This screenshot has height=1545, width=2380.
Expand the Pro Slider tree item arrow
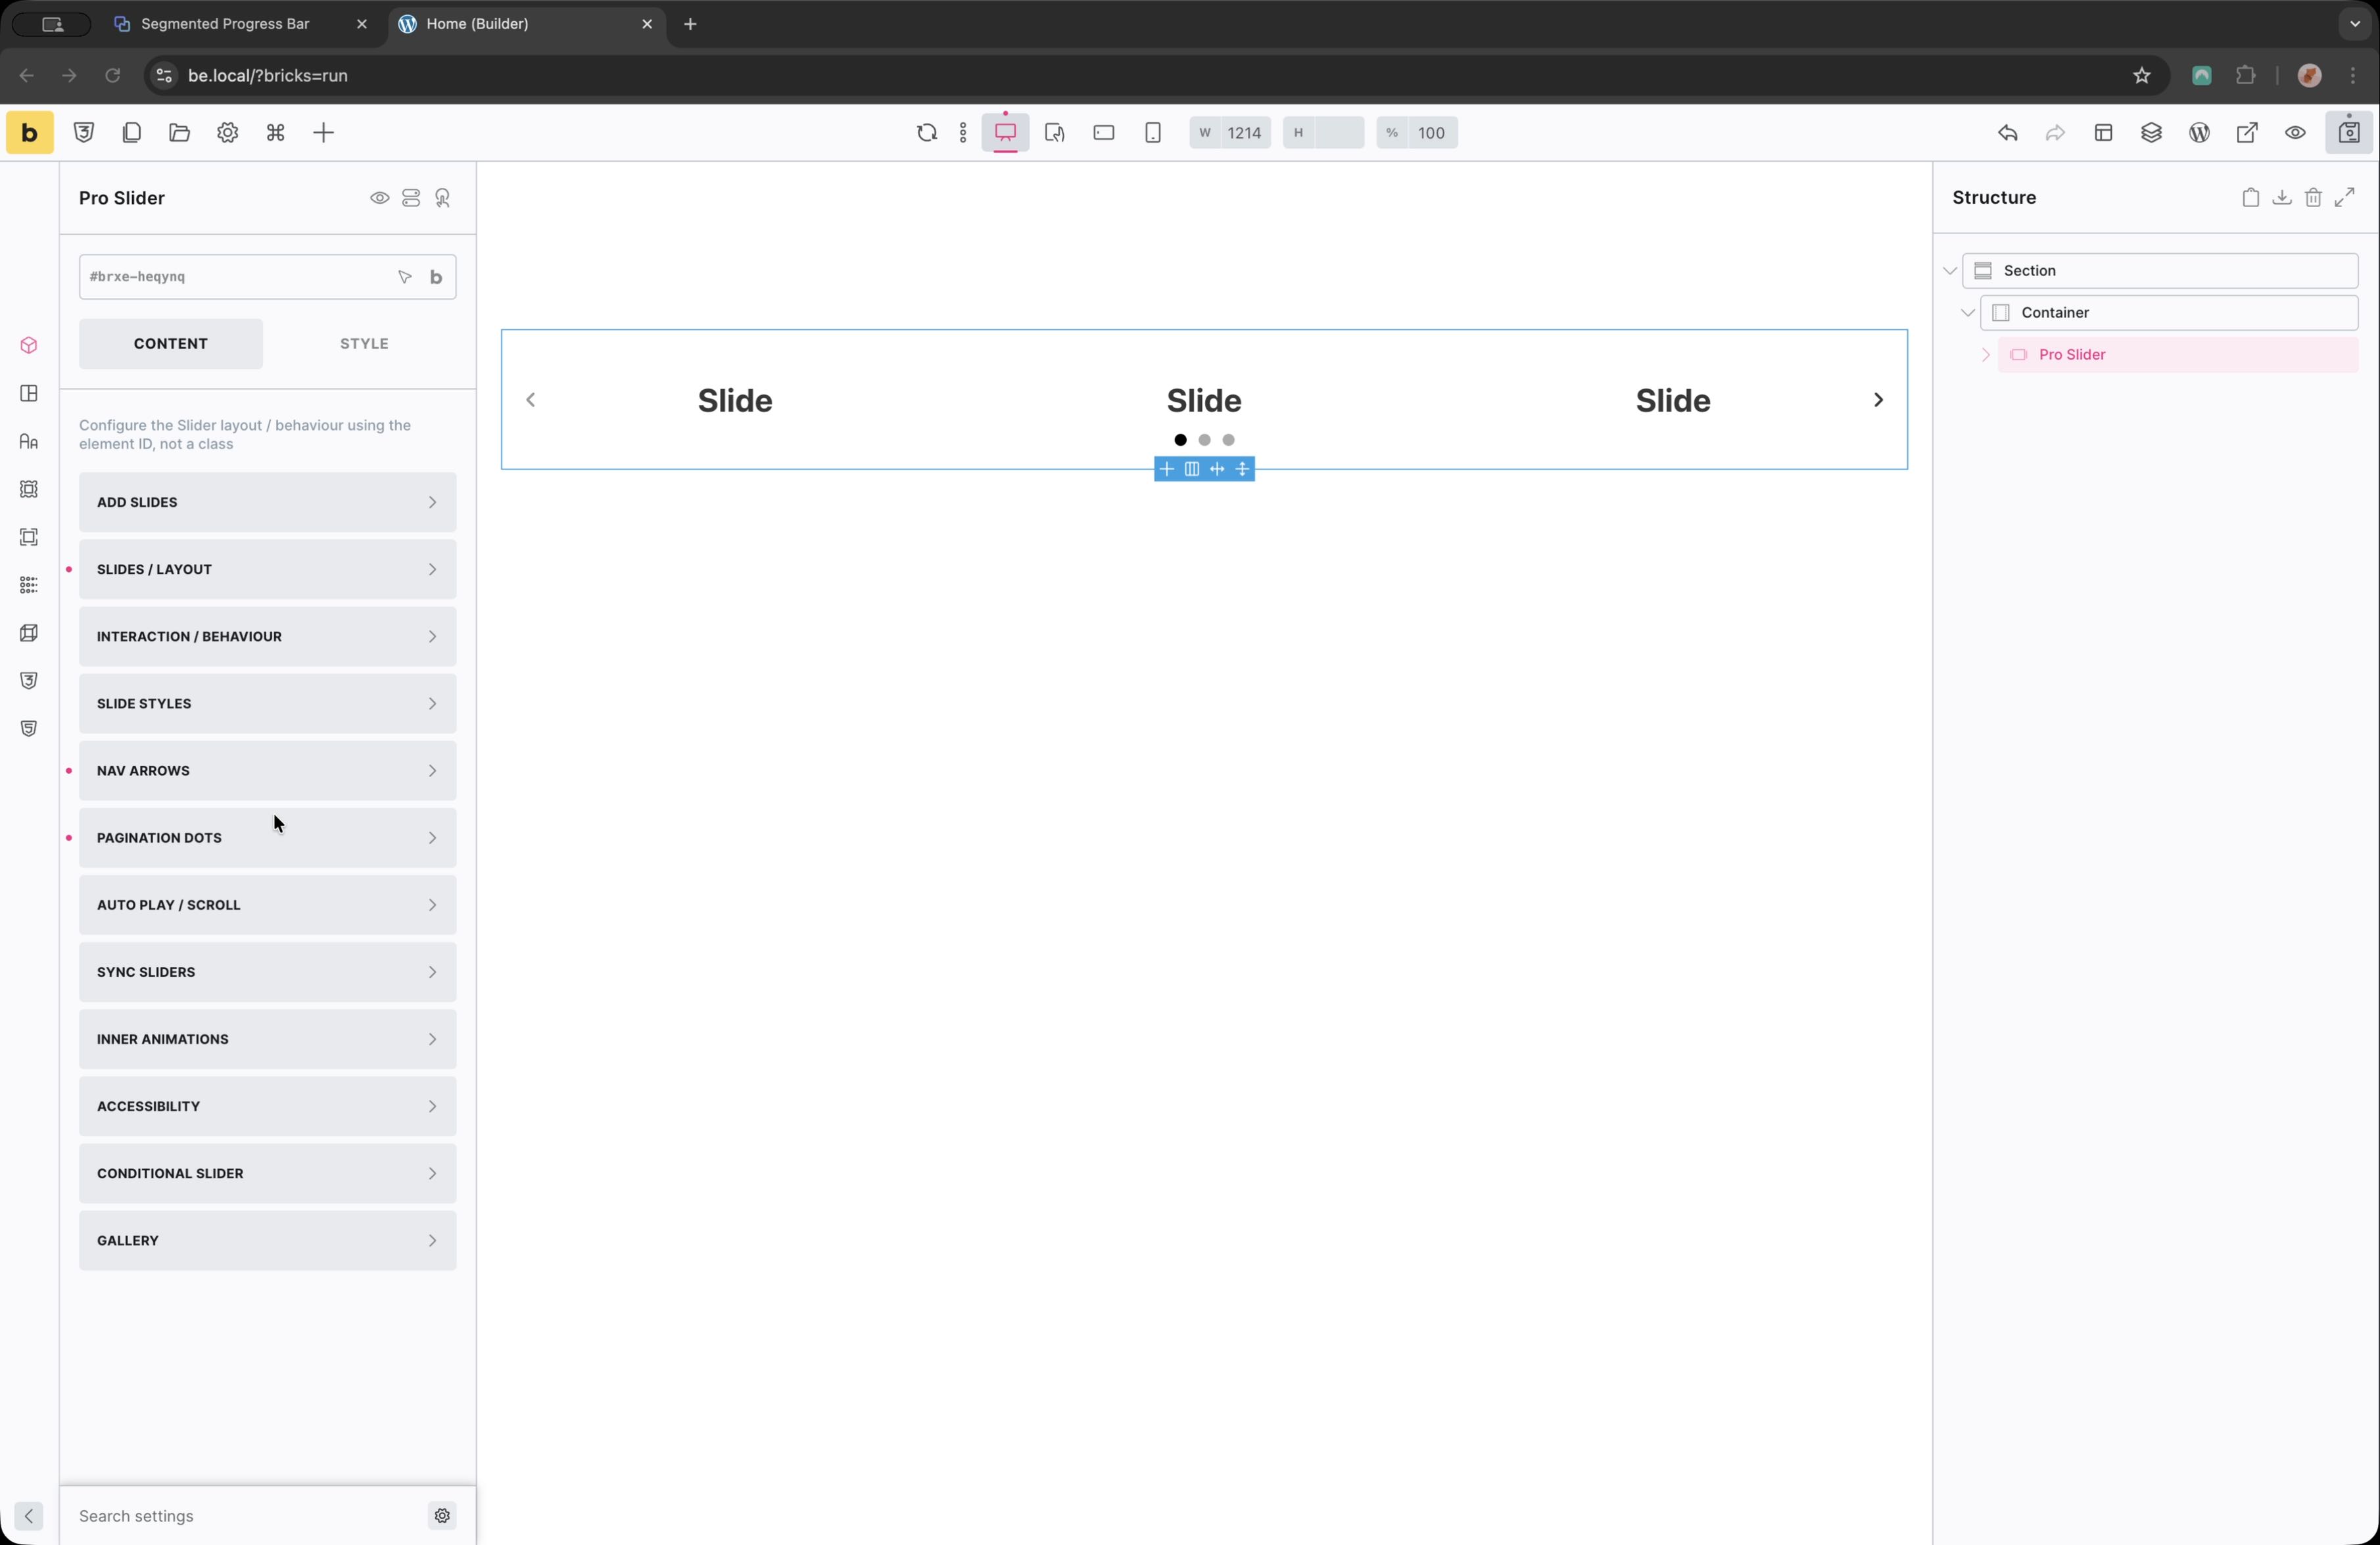tap(1986, 355)
